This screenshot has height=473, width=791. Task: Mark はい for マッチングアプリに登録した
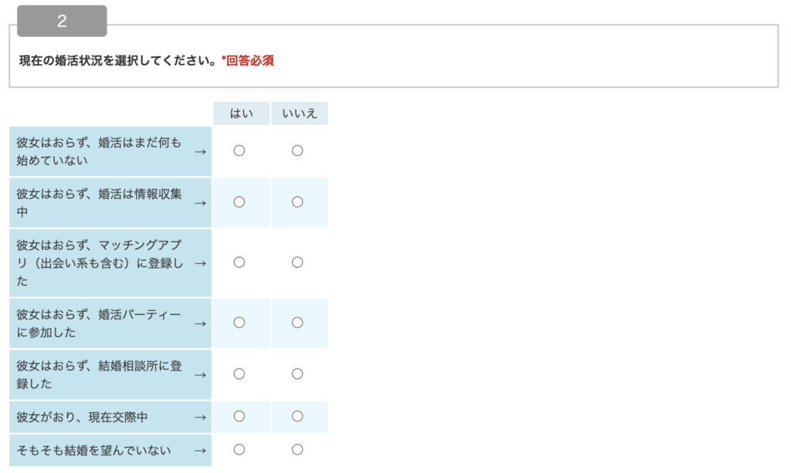point(239,262)
